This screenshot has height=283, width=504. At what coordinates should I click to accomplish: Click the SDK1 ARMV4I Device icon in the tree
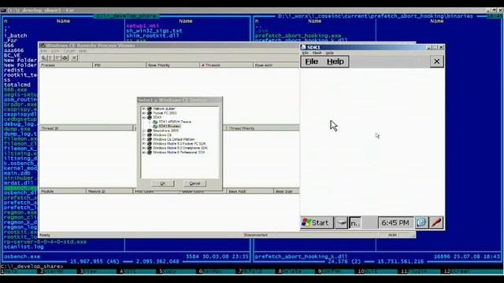click(155, 122)
